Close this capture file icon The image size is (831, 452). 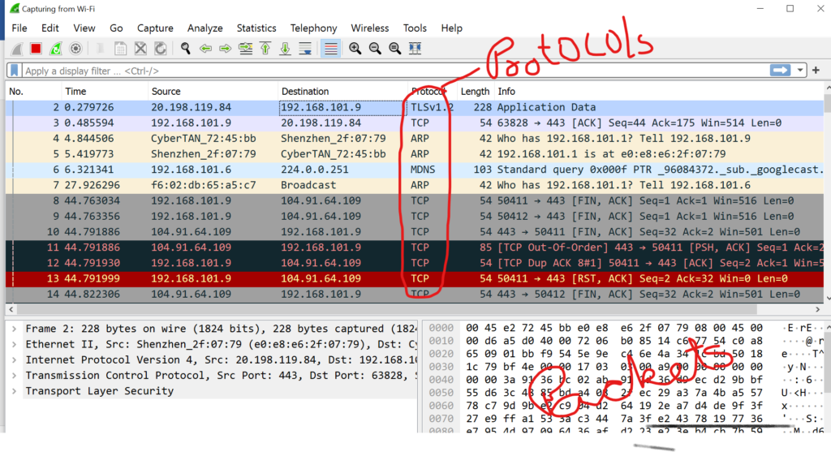pyautogui.click(x=140, y=49)
